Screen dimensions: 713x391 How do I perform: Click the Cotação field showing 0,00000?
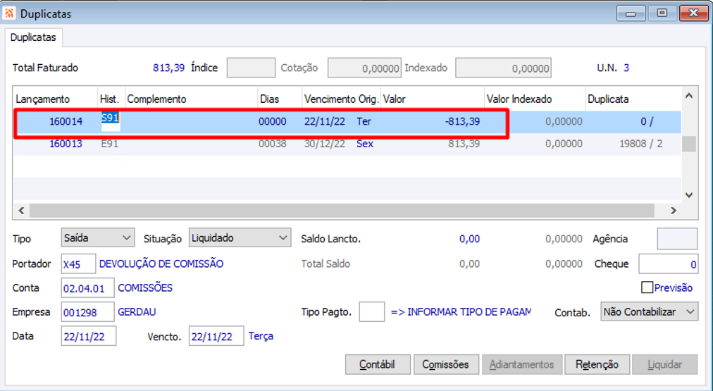coord(364,68)
